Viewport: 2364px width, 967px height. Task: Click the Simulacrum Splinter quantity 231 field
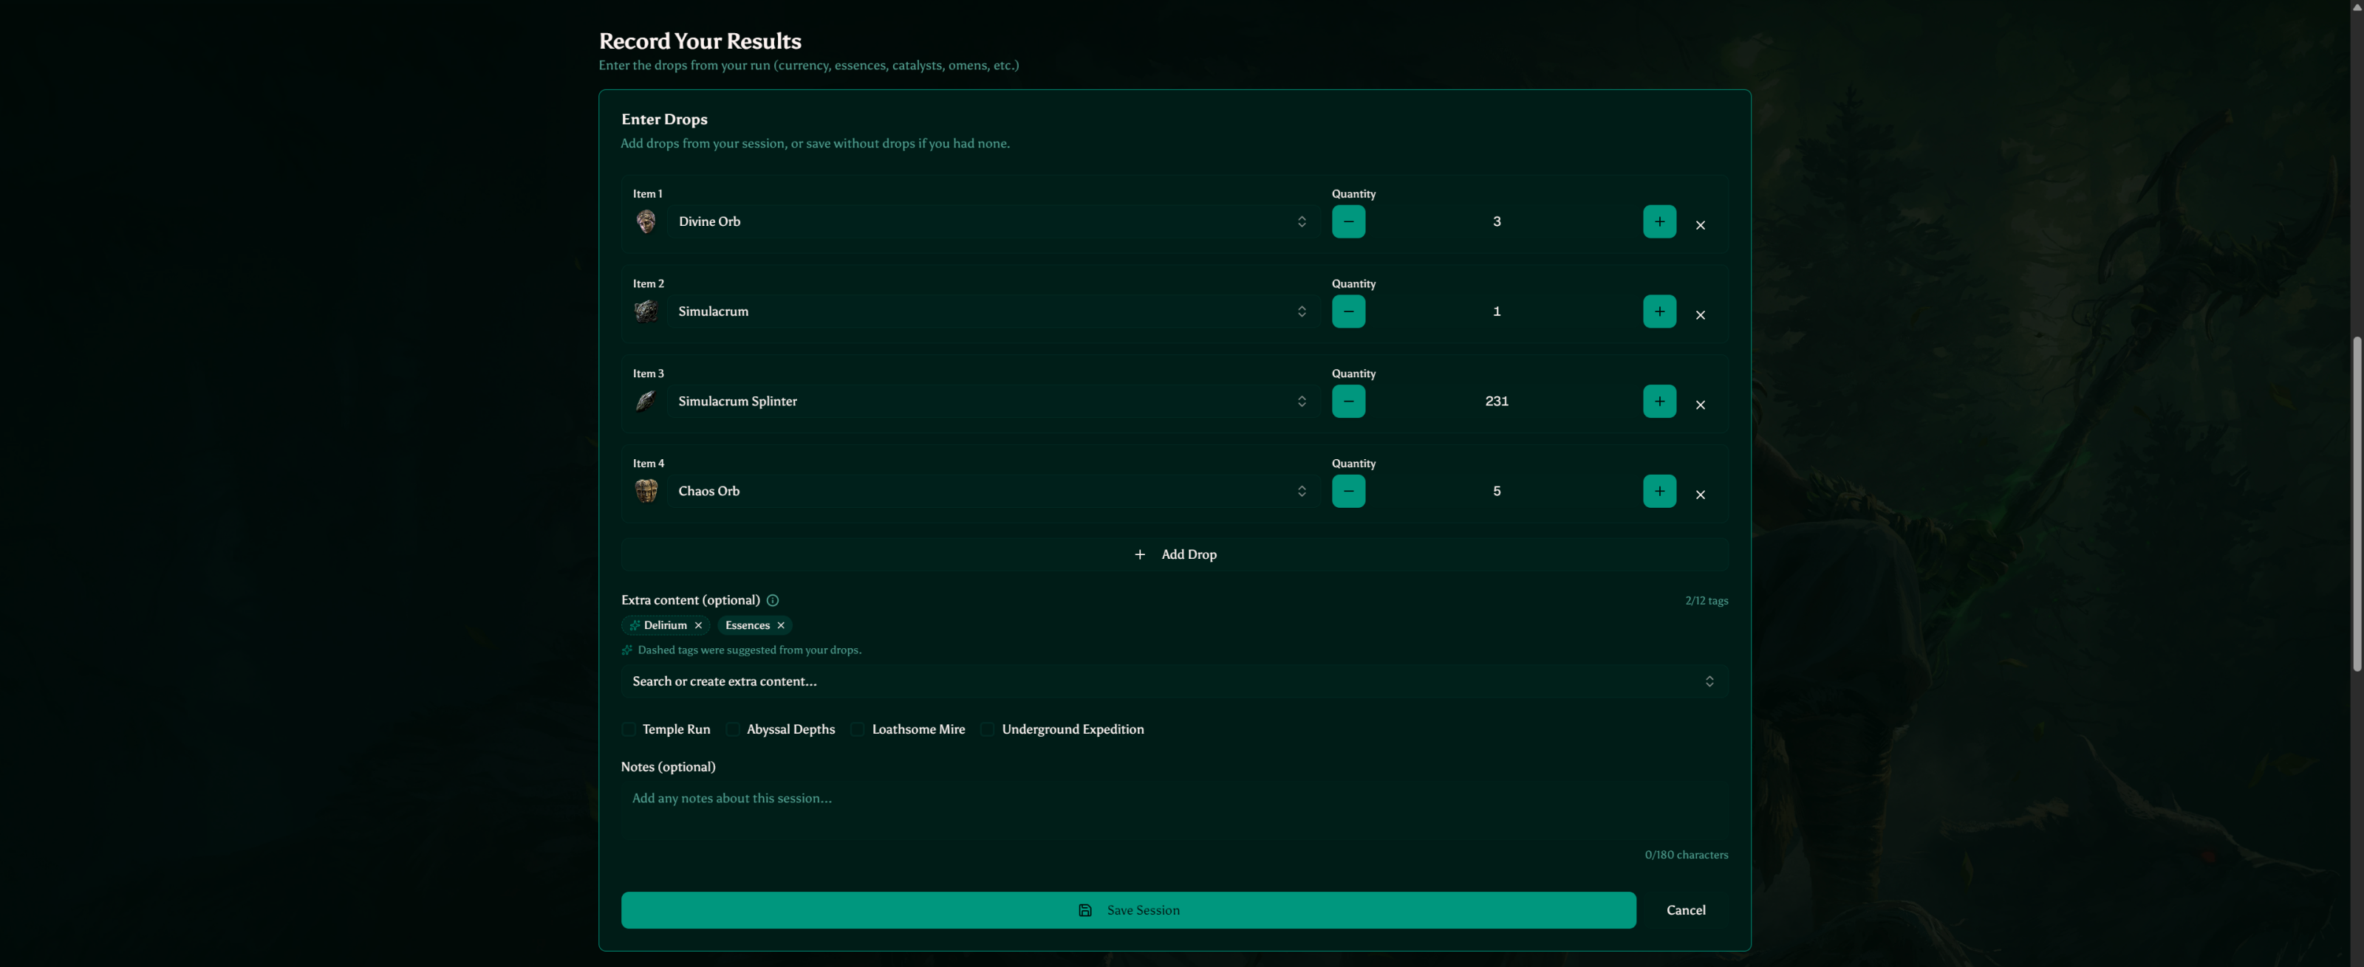tap(1504, 402)
